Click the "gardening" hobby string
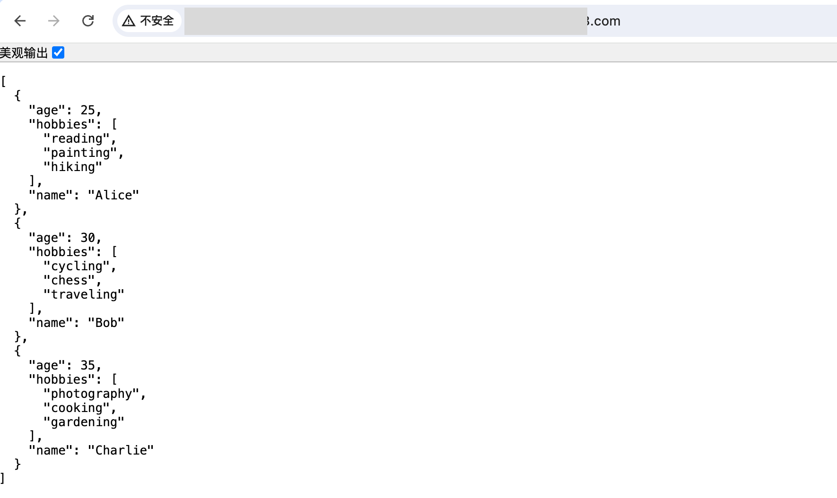The height and width of the screenshot is (498, 837). point(84,422)
